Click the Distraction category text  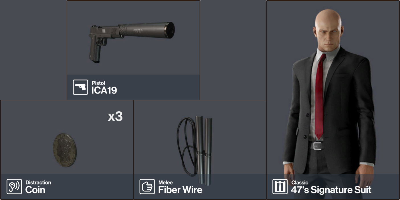(x=38, y=182)
